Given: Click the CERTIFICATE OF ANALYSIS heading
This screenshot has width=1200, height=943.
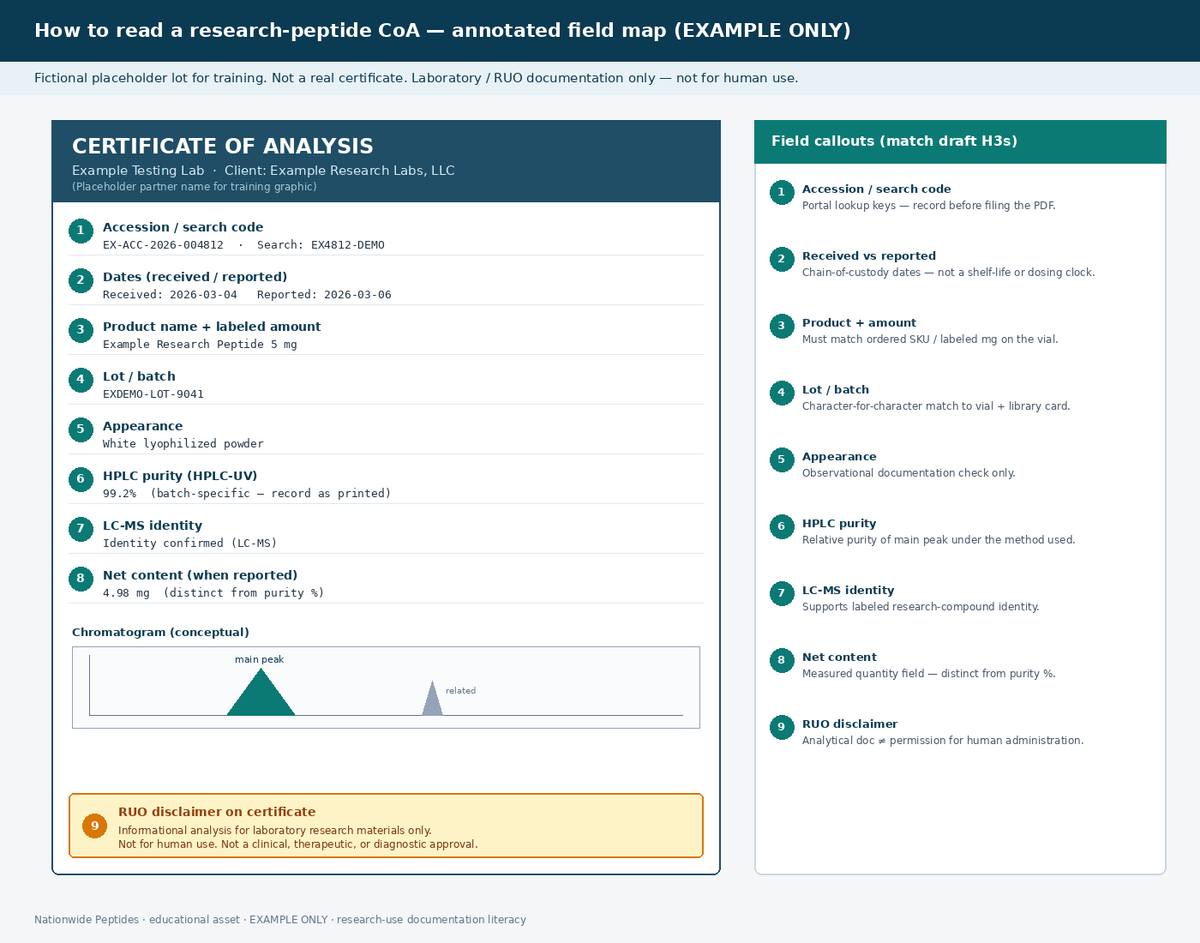Looking at the screenshot, I should tap(223, 147).
